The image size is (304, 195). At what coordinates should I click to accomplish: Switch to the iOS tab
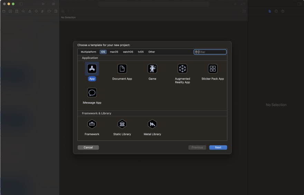[x=103, y=52]
